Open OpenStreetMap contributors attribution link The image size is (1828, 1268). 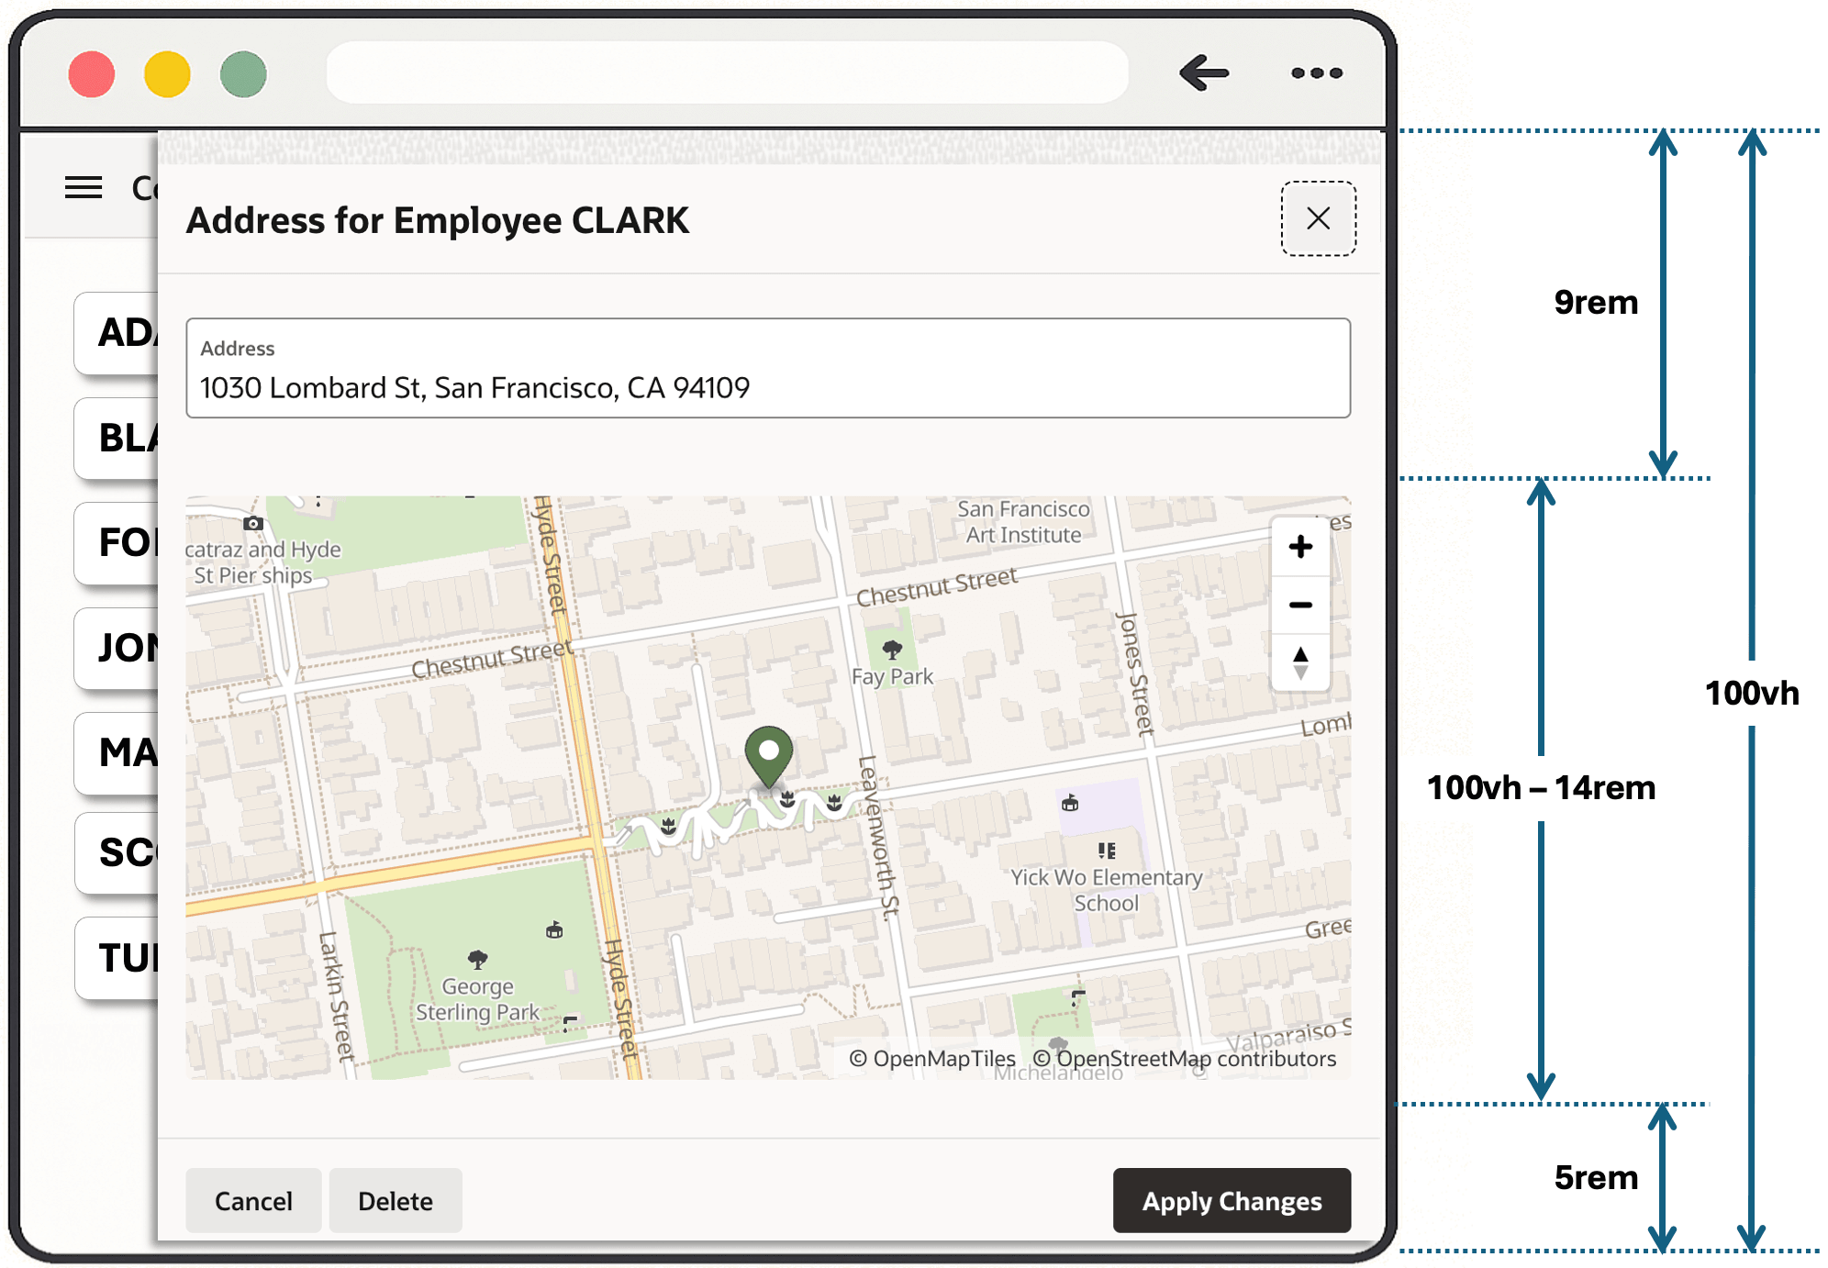pyautogui.click(x=1184, y=1059)
